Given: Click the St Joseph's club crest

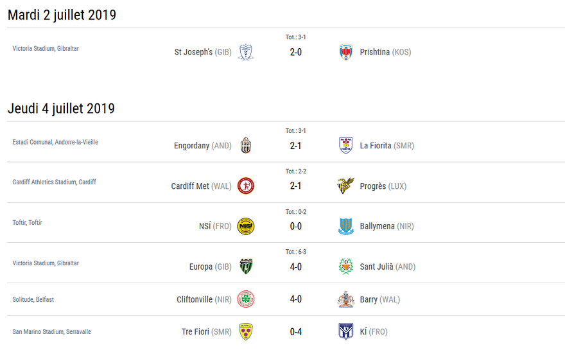Looking at the screenshot, I should (245, 52).
